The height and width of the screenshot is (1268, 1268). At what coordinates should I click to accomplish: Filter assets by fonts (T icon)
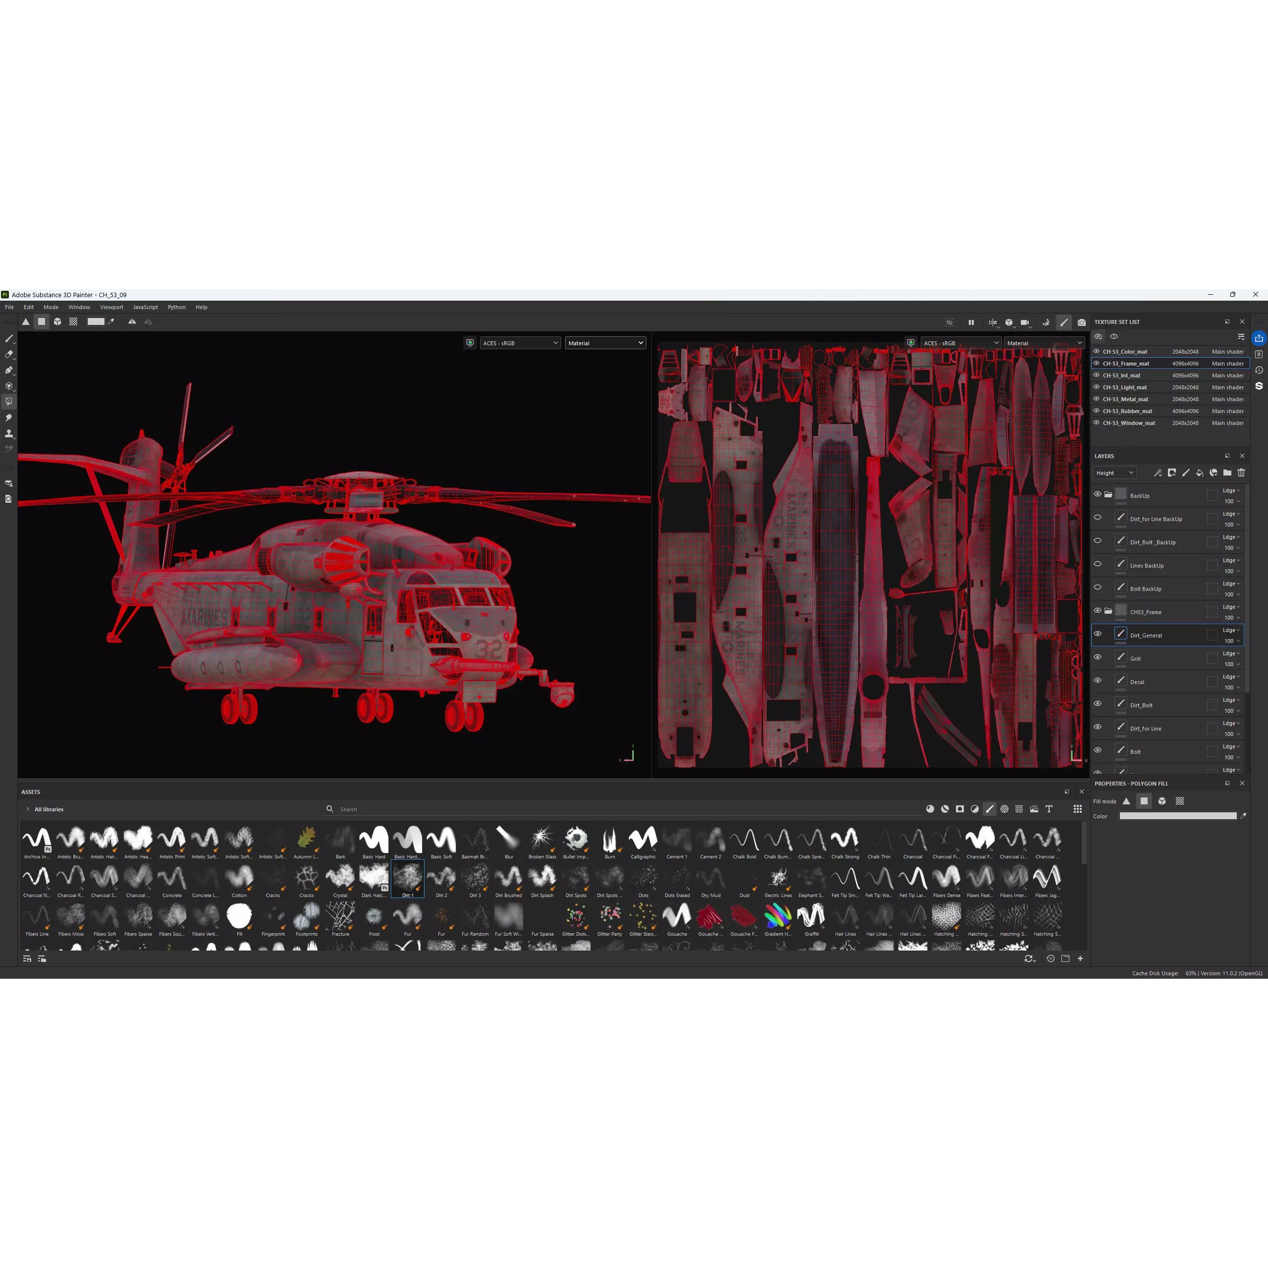1049,809
